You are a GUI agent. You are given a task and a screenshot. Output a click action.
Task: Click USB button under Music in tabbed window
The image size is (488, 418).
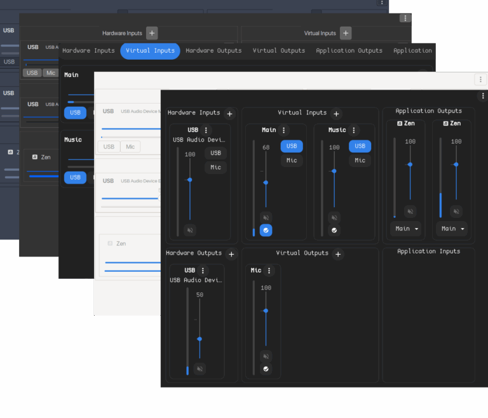tap(75, 177)
